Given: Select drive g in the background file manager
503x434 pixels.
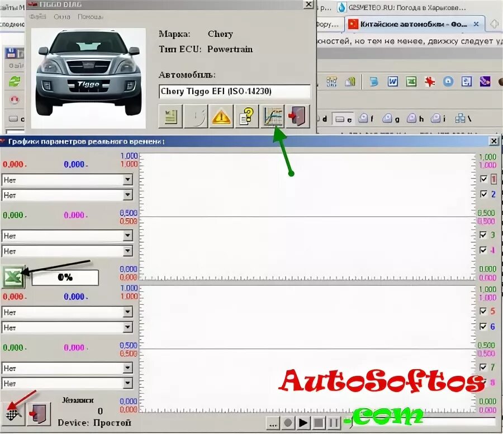Looking at the screenshot, I should (x=391, y=119).
